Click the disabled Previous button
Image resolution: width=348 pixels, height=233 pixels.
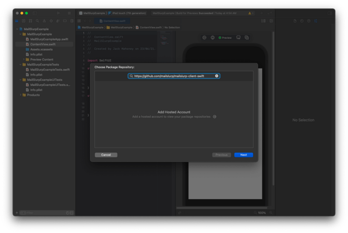click(221, 155)
